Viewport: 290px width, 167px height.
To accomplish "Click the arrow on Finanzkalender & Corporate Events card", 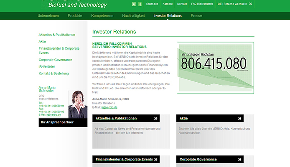I will pos(156,159).
